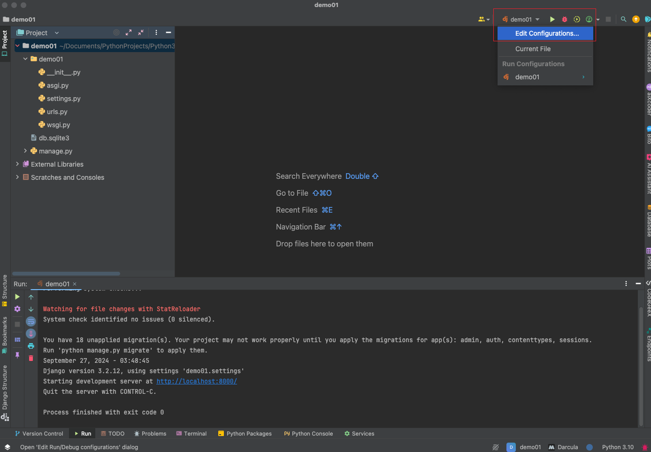This screenshot has height=452, width=651.
Task: Jump down the stack trace arrow icon
Action: 31,309
